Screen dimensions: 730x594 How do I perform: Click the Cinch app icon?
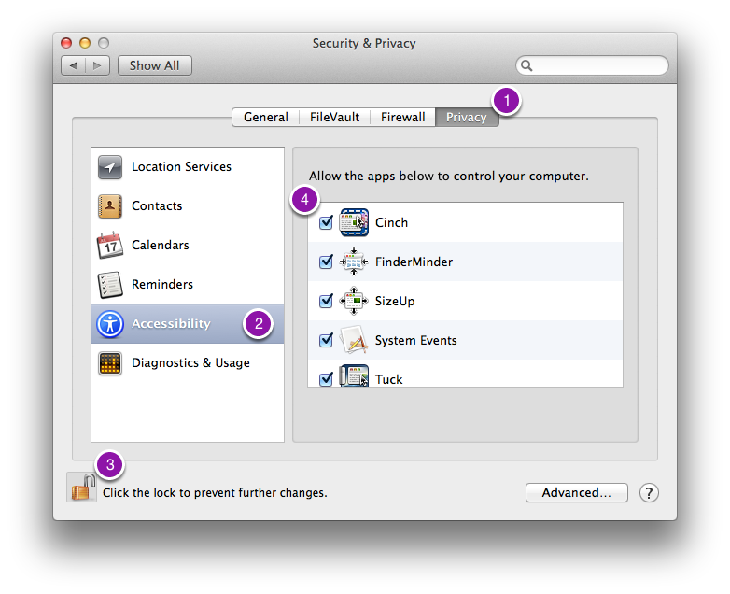[354, 222]
